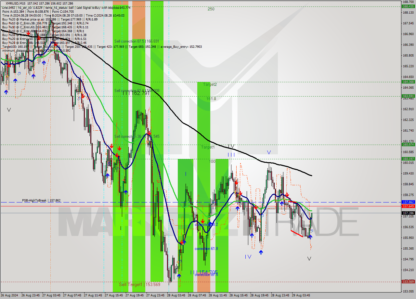Click the '165.220' price axis value
This screenshot has width=416, height=299.
[408, 66]
